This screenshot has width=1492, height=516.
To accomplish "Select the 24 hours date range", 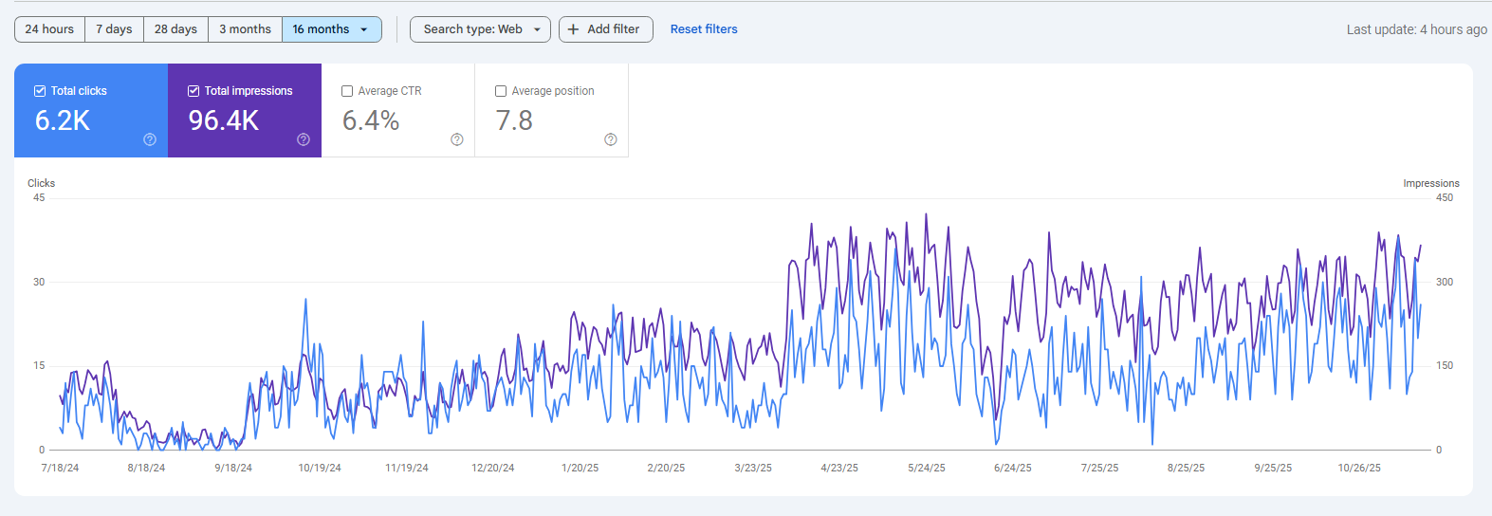I will (x=49, y=29).
